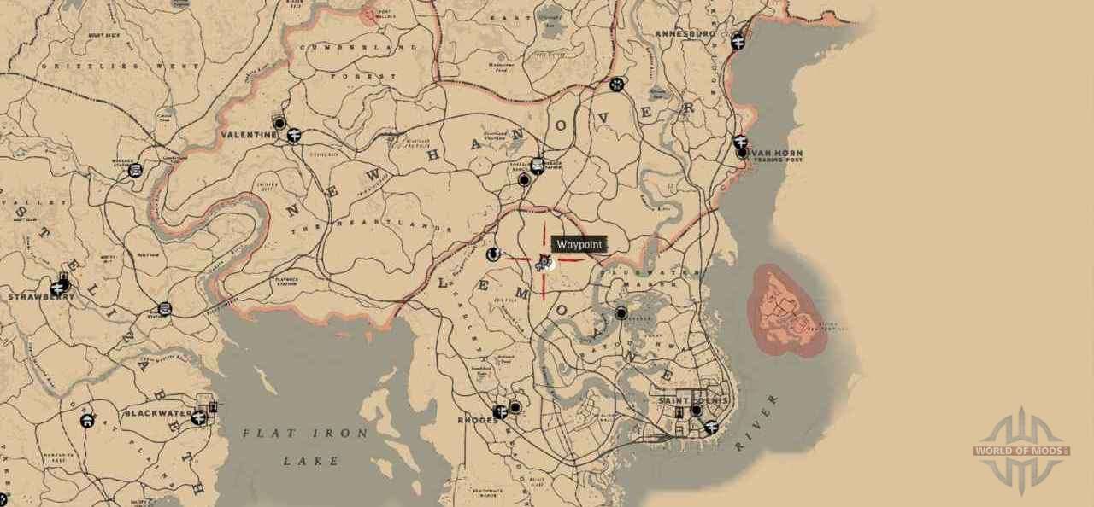Select the train icon at Emerald Station
The image size is (1094, 507).
pyautogui.click(x=537, y=166)
